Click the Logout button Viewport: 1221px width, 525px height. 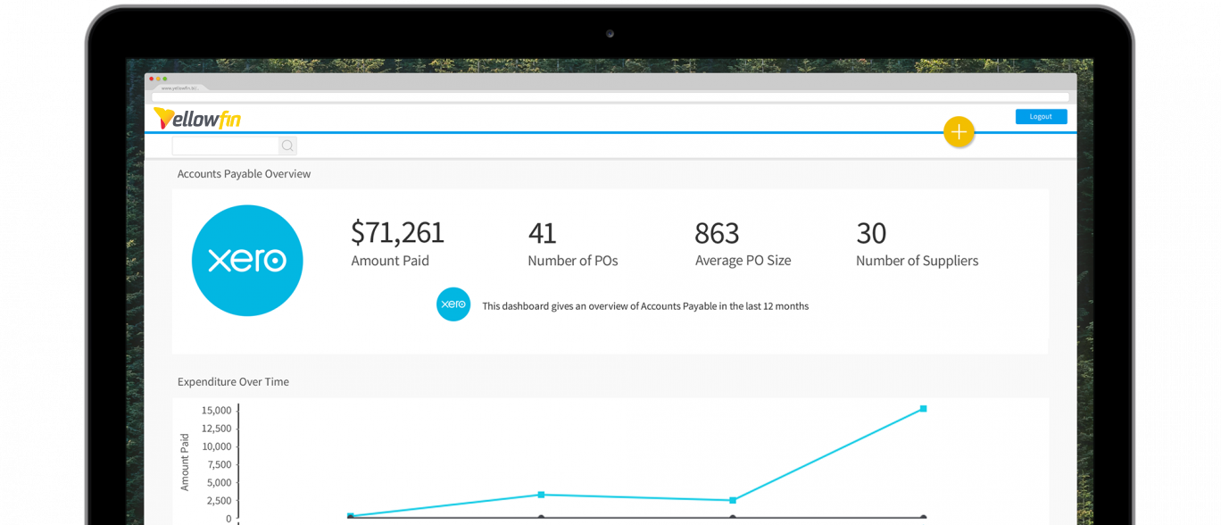[x=1040, y=116]
